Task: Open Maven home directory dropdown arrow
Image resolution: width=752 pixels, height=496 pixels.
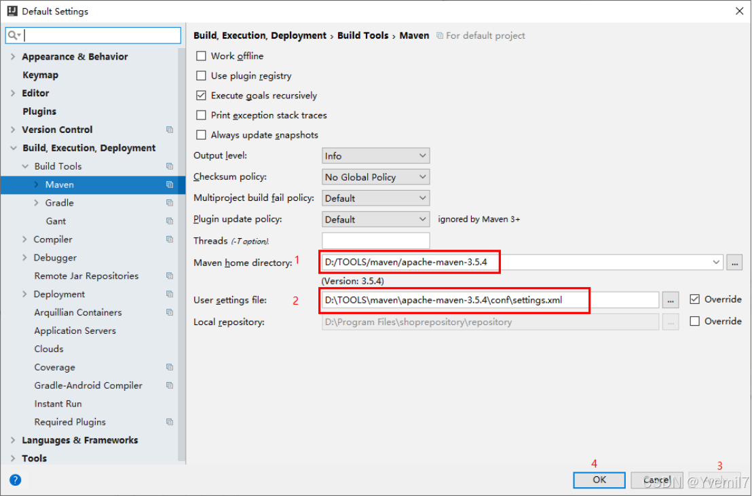Action: click(x=715, y=263)
